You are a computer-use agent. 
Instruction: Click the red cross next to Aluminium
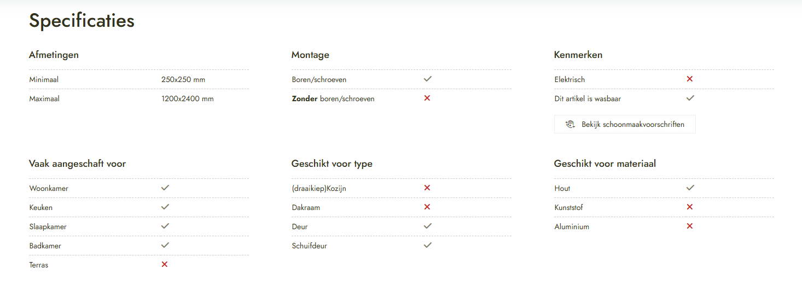click(x=690, y=226)
